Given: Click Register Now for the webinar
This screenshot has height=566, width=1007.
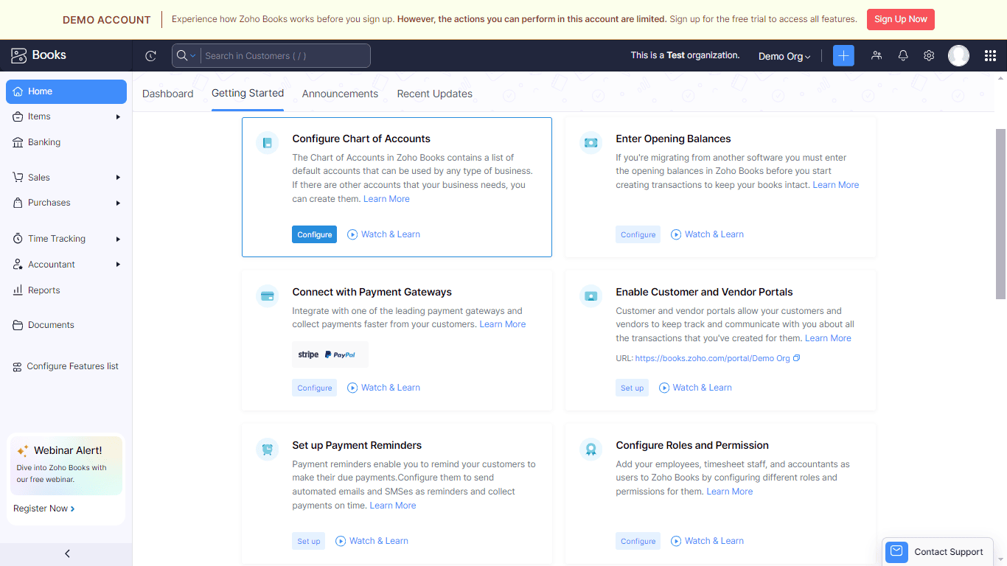Looking at the screenshot, I should 44,509.
